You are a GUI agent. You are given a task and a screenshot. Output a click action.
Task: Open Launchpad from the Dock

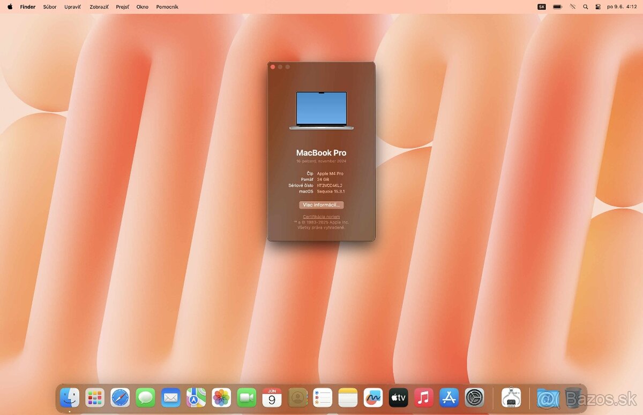click(95, 397)
